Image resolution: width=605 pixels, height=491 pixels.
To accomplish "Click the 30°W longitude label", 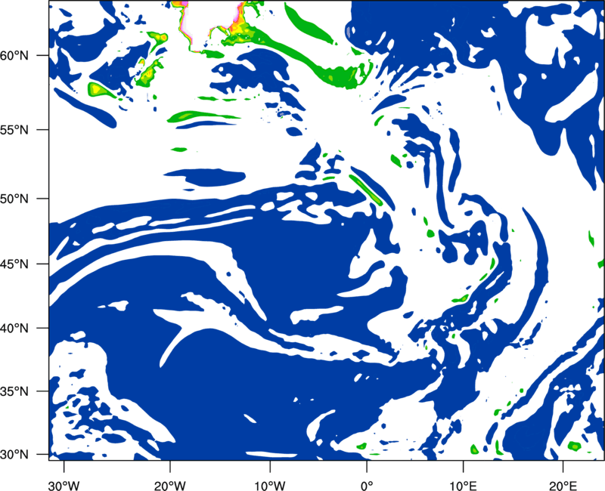I will (64, 486).
